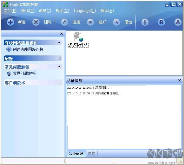
Task: Click the 创建有线网络连接 link
Action: pos(28,49)
